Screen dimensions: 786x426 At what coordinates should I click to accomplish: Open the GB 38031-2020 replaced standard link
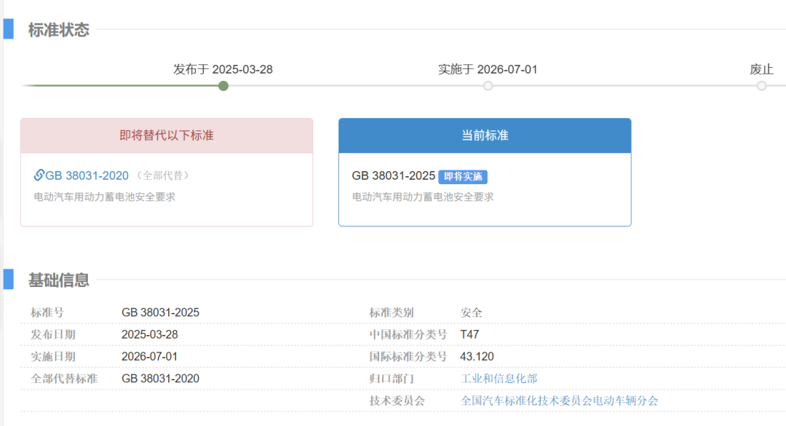coord(87,175)
